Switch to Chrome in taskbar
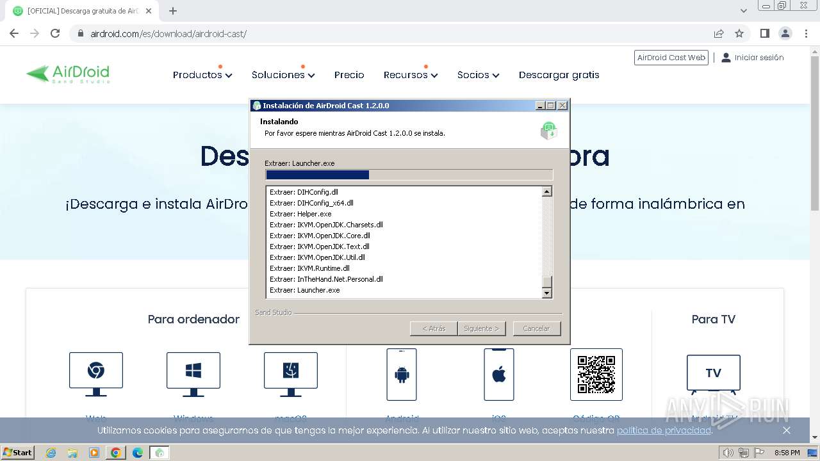820x461 pixels. 116,453
